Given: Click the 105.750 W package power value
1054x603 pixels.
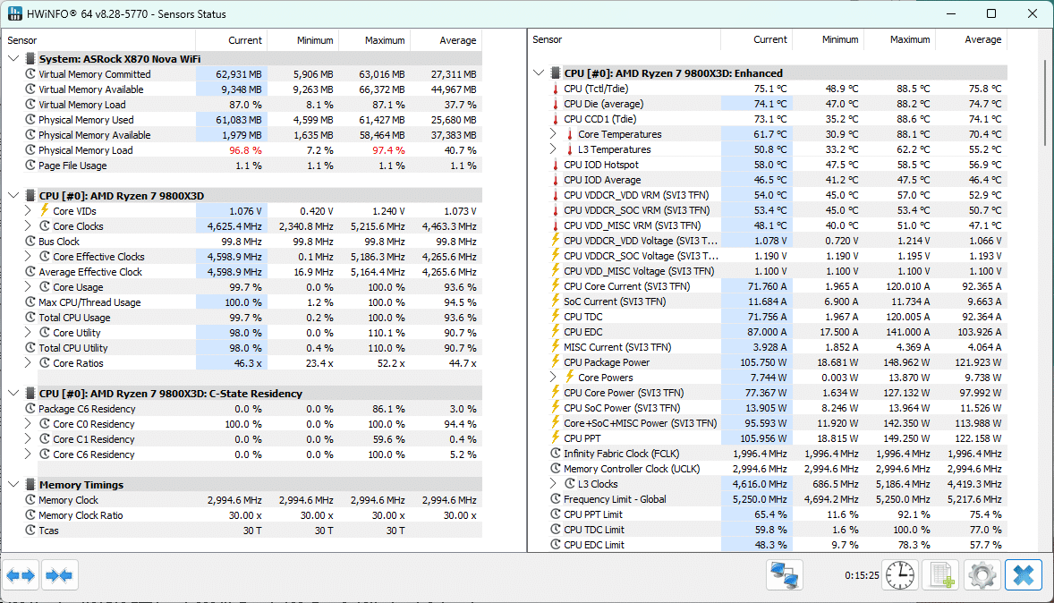Looking at the screenshot, I should coord(763,362).
